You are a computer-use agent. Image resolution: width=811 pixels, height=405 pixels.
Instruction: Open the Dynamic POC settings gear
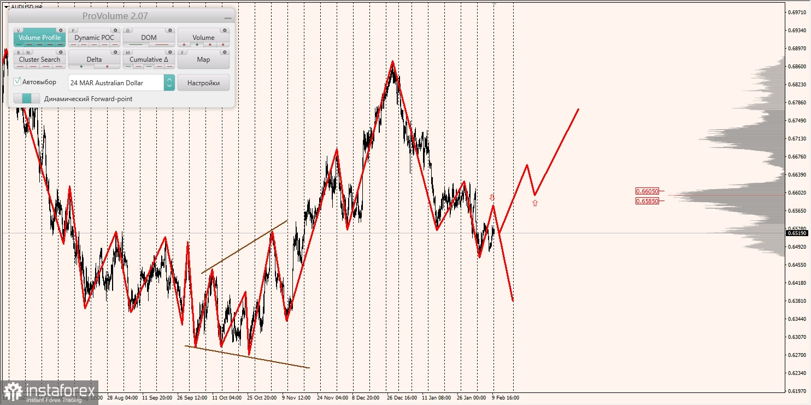tap(115, 30)
